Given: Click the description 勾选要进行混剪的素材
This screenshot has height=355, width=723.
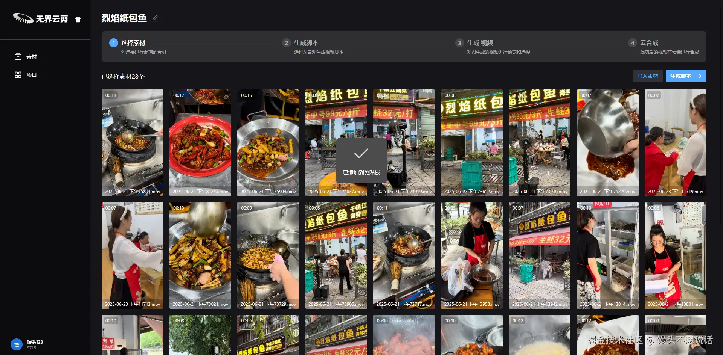Looking at the screenshot, I should 144,52.
